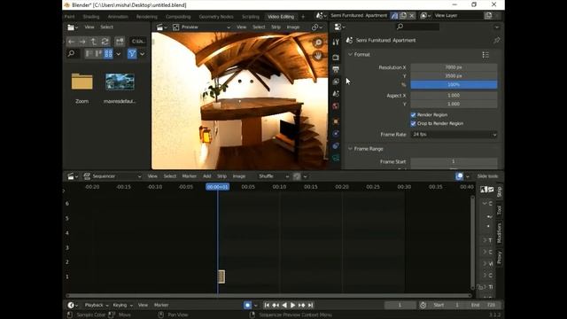Go back in the file browser

(71, 42)
